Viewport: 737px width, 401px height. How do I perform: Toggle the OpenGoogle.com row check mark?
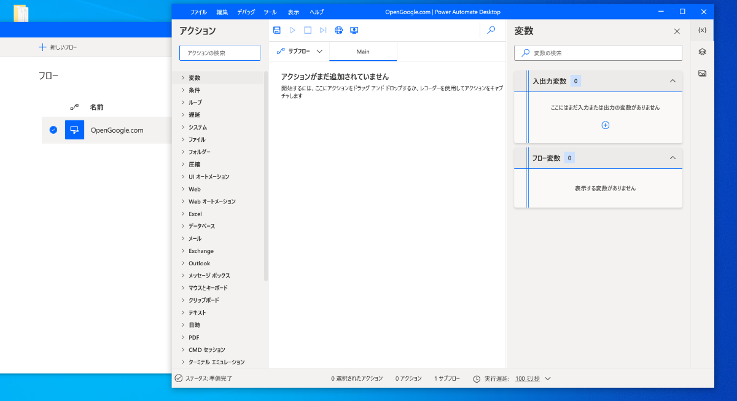pos(53,130)
